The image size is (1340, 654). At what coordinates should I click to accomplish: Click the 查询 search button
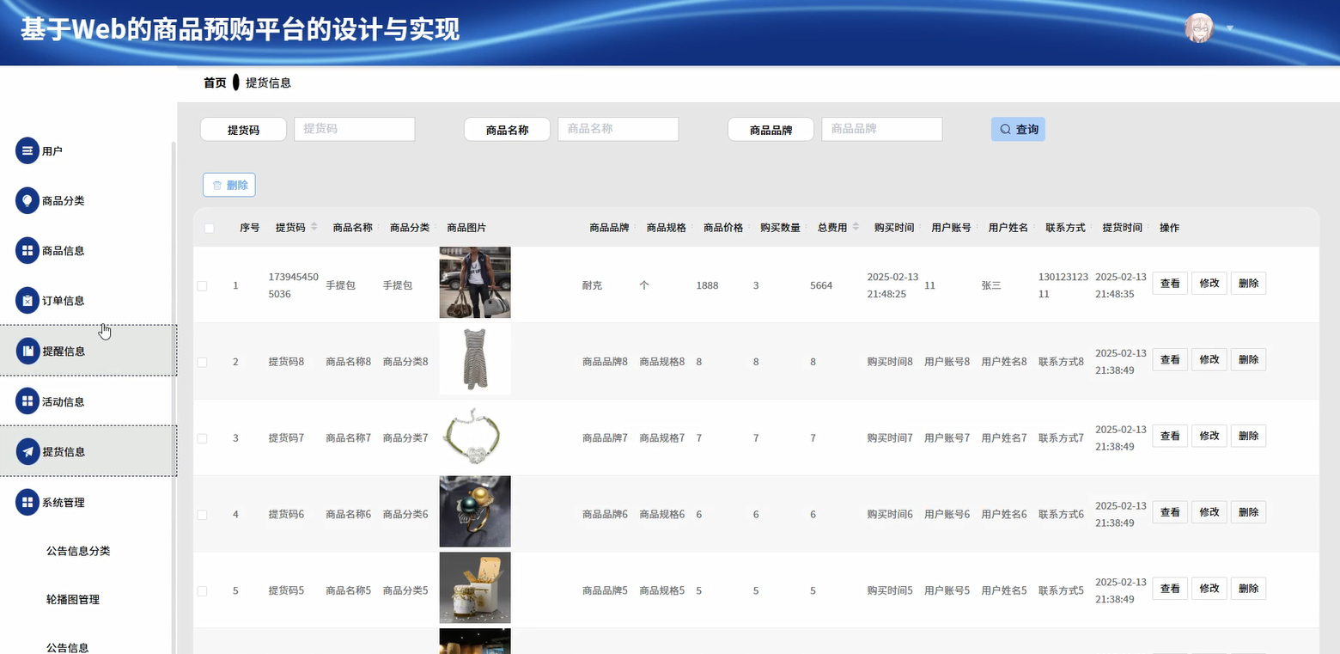[x=1018, y=129]
